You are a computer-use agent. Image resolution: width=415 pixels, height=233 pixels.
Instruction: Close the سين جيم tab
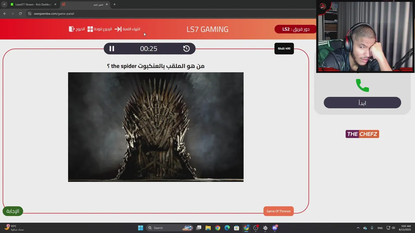[x=107, y=5]
